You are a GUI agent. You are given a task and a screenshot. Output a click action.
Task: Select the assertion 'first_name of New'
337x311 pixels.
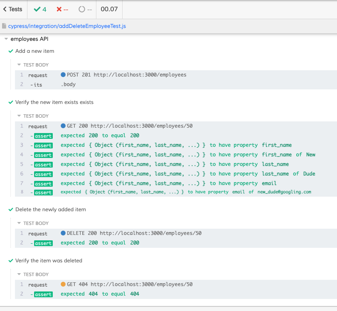tap(176, 155)
